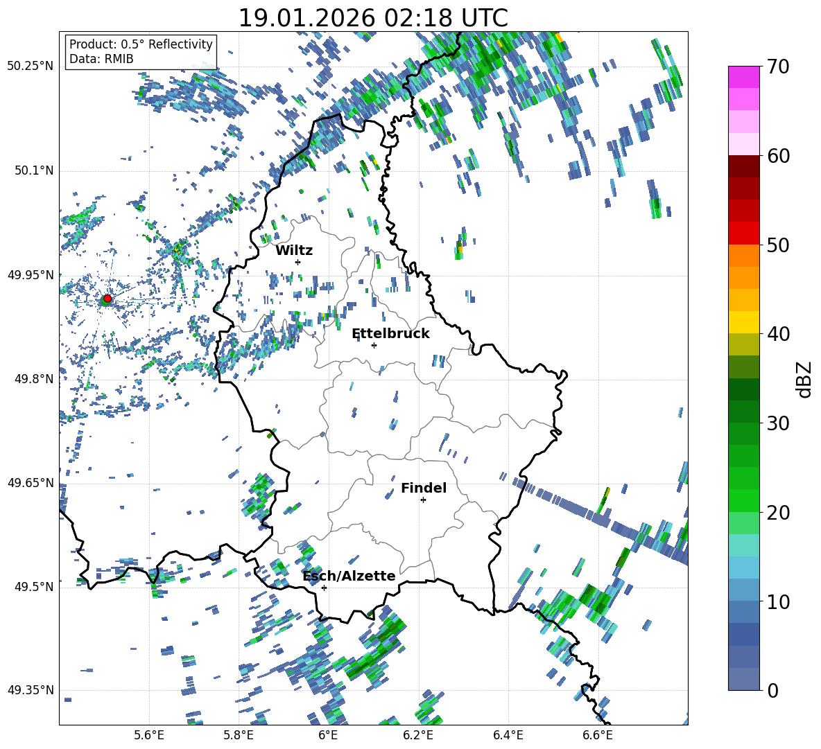This screenshot has width=821, height=749.
Task: Click the Ettelbruck station cross marker
Action: point(374,345)
